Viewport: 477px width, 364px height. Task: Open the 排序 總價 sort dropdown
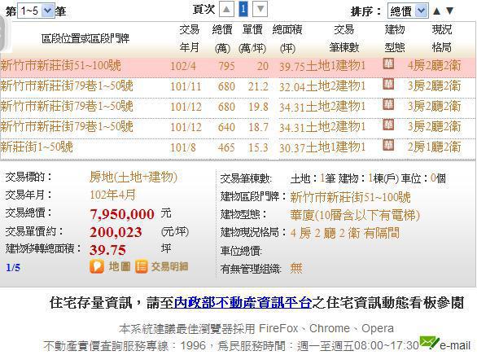pos(408,11)
